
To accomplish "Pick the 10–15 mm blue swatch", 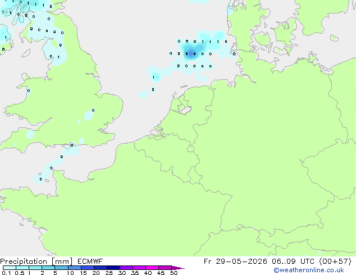I will click(x=74, y=268).
